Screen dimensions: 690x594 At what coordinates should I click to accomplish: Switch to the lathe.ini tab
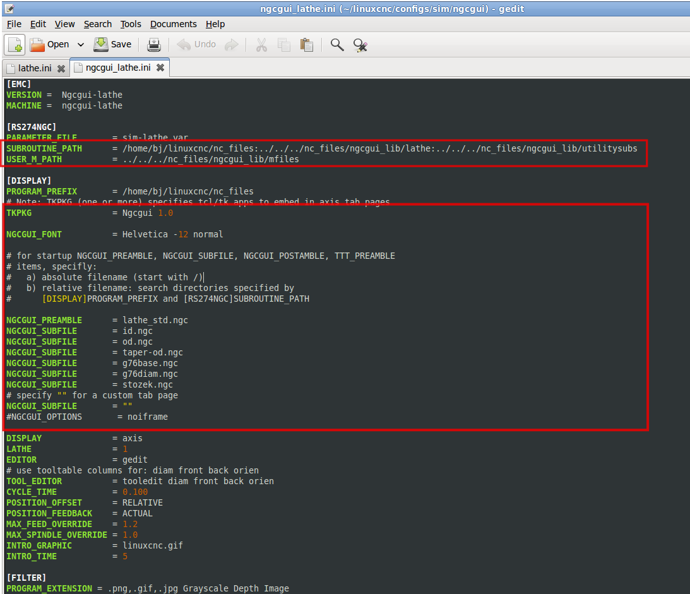tap(34, 68)
